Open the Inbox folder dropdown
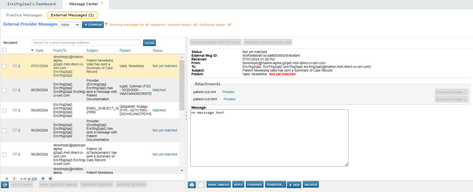The image size is (473, 192). coord(70,25)
